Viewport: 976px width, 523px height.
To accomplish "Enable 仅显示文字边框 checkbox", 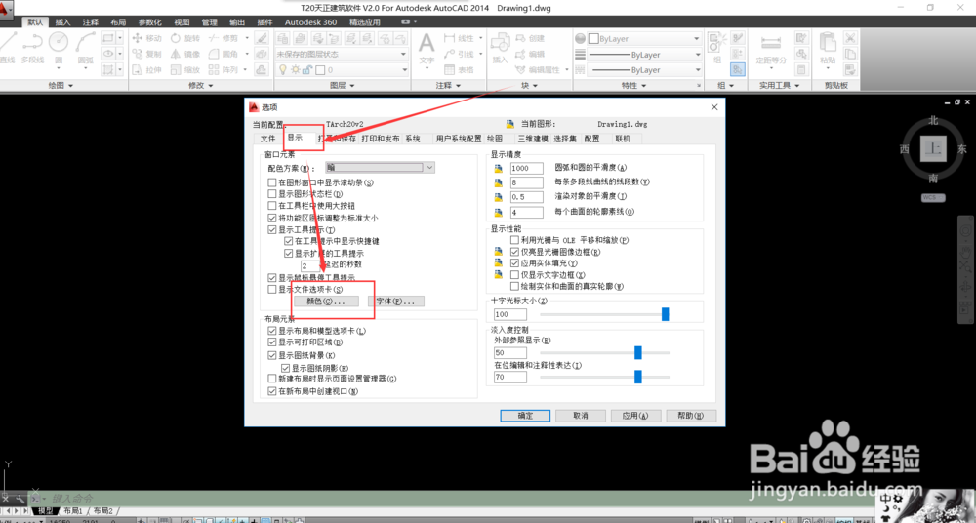I will (514, 274).
